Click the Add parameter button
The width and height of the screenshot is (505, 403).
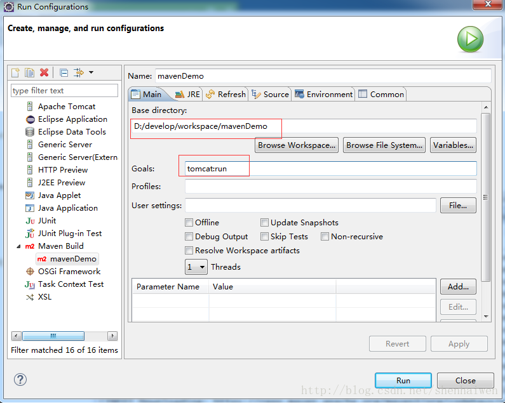[x=458, y=286]
